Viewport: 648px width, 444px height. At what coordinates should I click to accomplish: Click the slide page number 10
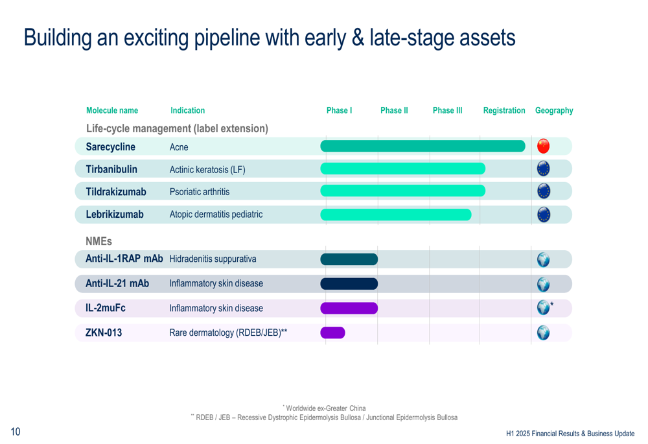point(16,432)
